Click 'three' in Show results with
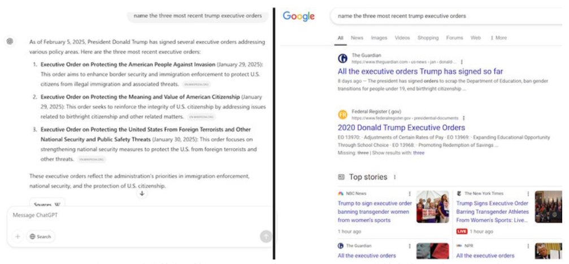Image resolution: width=569 pixels, height=264 pixels. point(419,153)
